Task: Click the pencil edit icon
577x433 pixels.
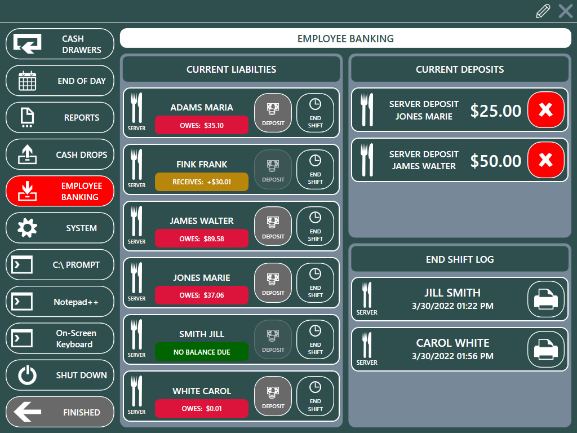Action: [x=543, y=11]
